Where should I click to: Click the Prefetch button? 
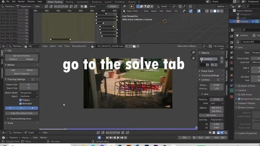tap(13, 59)
